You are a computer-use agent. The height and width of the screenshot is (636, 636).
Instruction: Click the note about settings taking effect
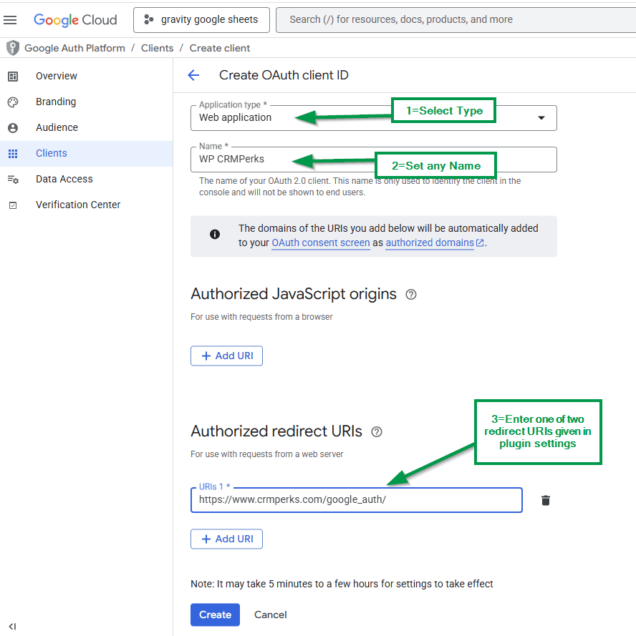click(342, 584)
